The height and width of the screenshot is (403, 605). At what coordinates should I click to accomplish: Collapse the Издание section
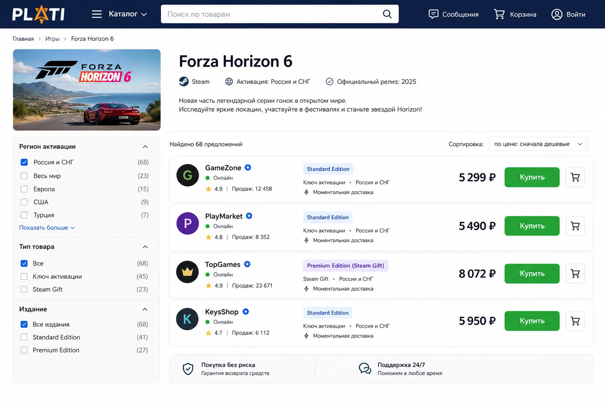pos(145,309)
